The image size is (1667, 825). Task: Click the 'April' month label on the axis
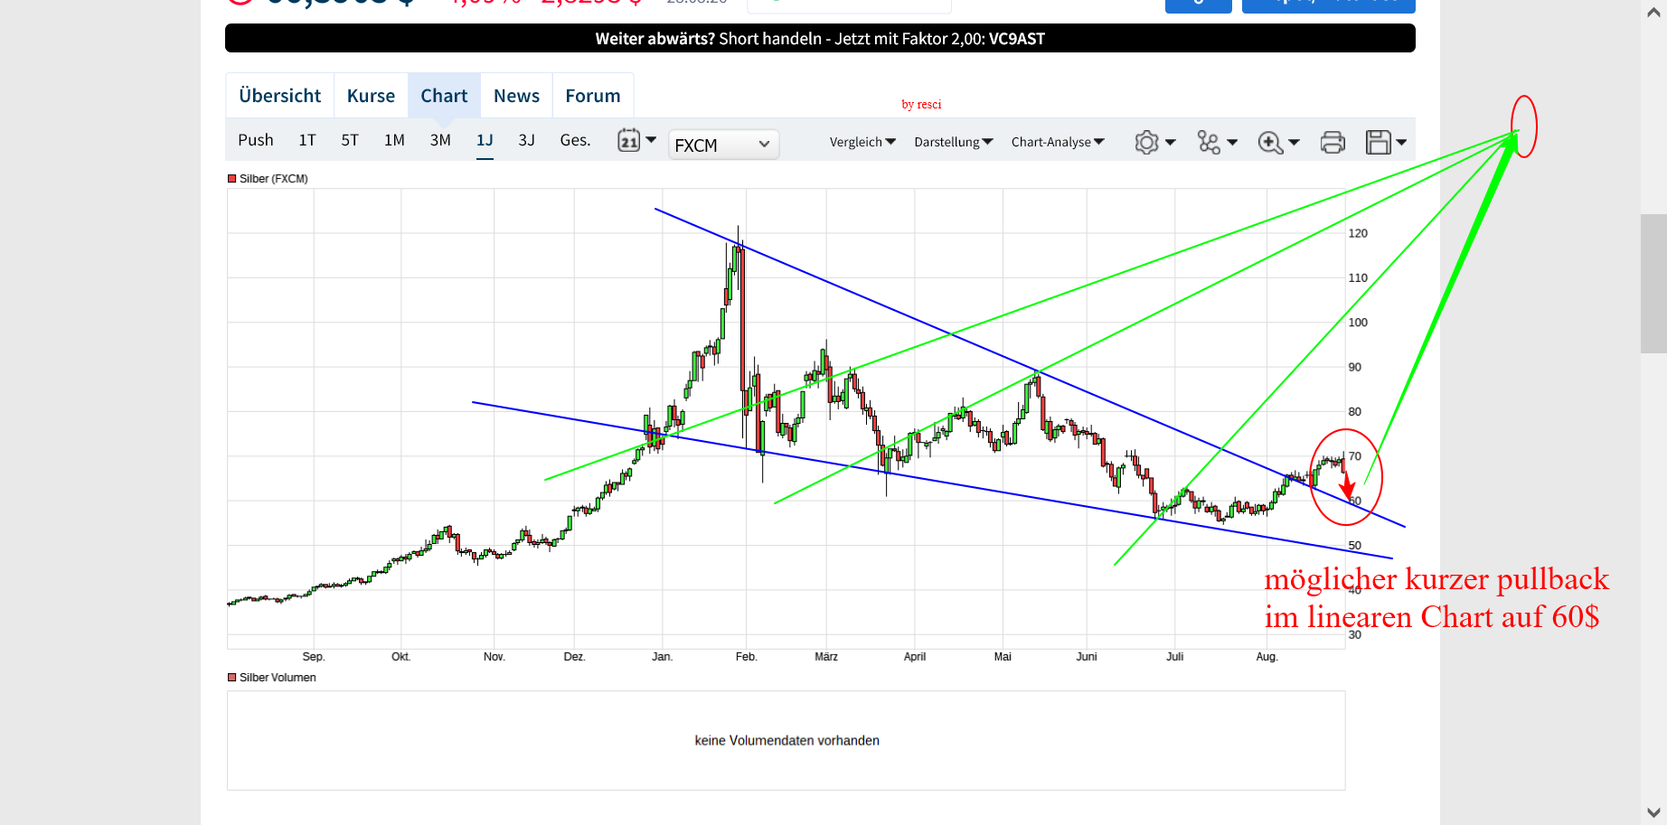coord(915,657)
